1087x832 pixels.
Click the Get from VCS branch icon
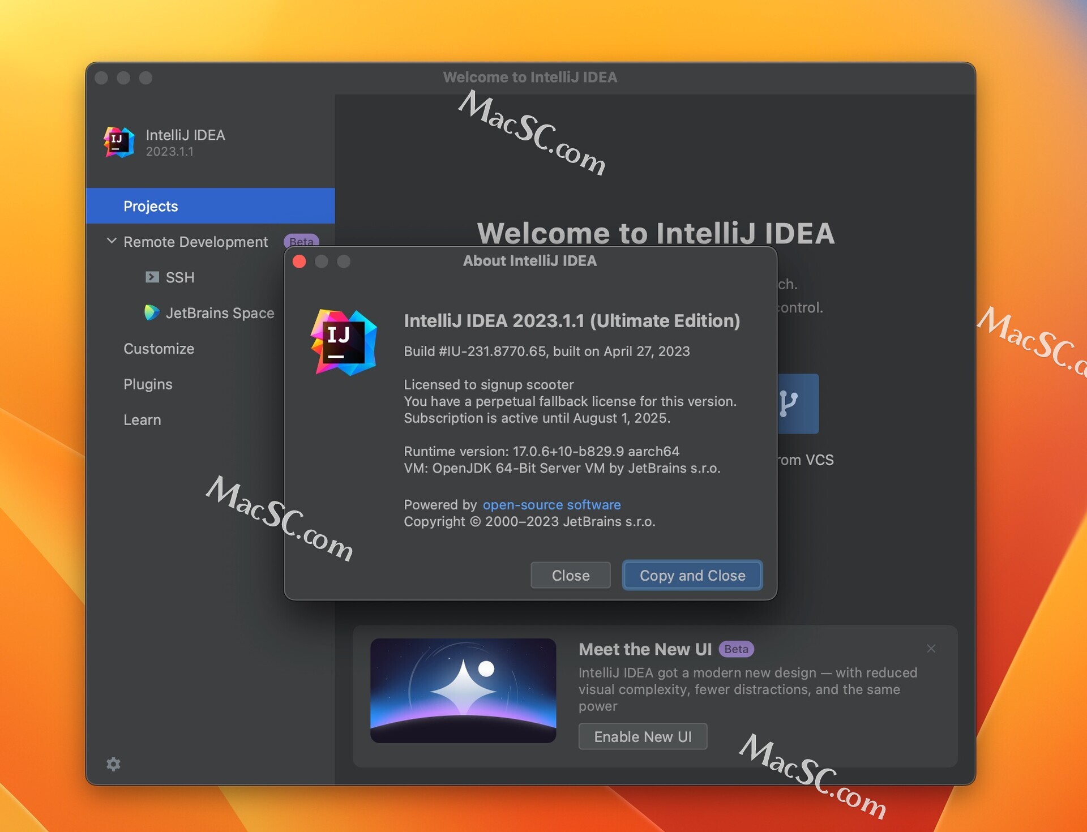point(797,403)
